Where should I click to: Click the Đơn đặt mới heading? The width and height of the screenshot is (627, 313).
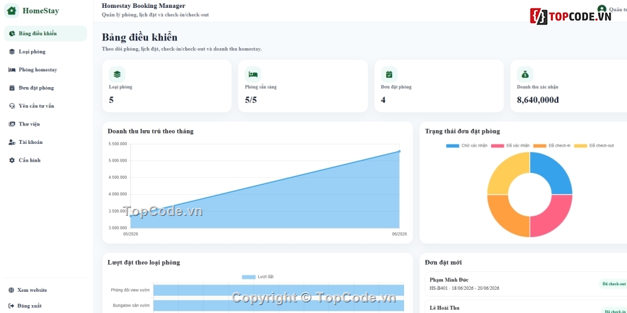443,263
